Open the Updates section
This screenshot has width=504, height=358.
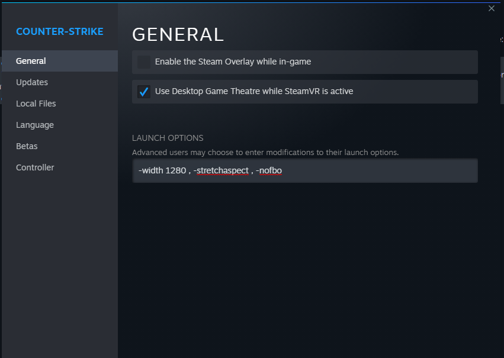coord(60,82)
